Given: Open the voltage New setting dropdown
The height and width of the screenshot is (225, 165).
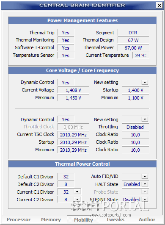Looking at the screenshot, I should pyautogui.click(x=145, y=82).
